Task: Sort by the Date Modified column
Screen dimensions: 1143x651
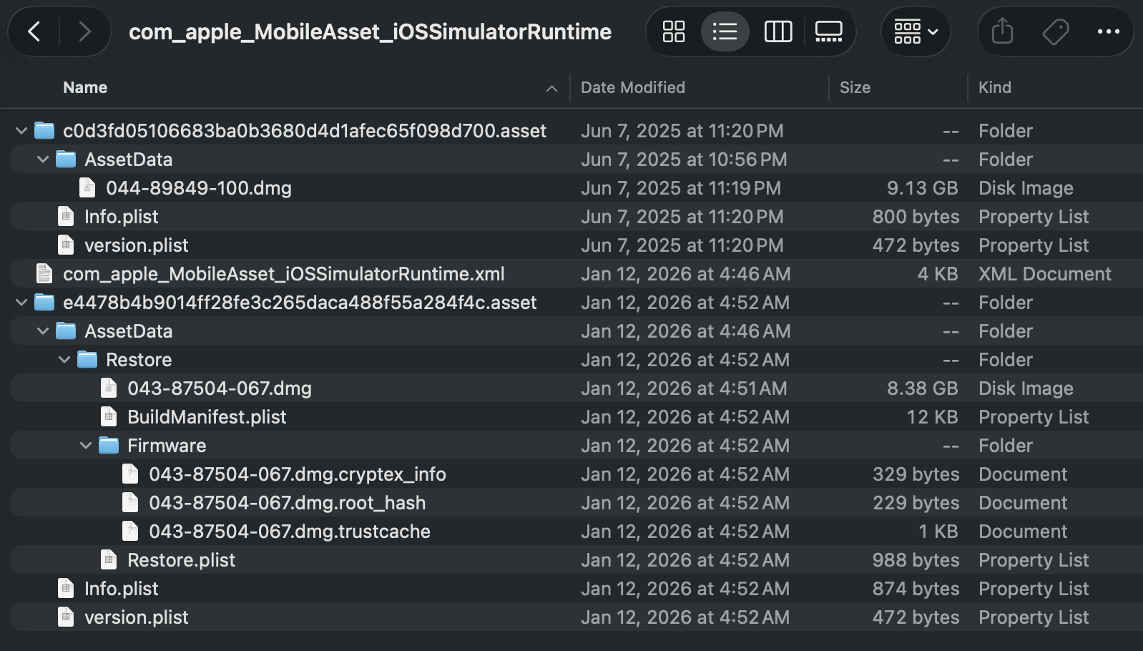Action: click(x=632, y=87)
